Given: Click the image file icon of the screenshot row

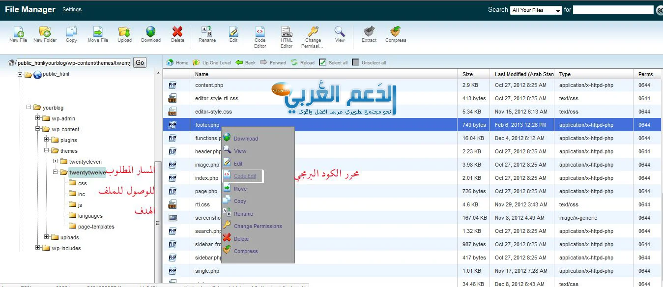Looking at the screenshot, I should pos(173,218).
